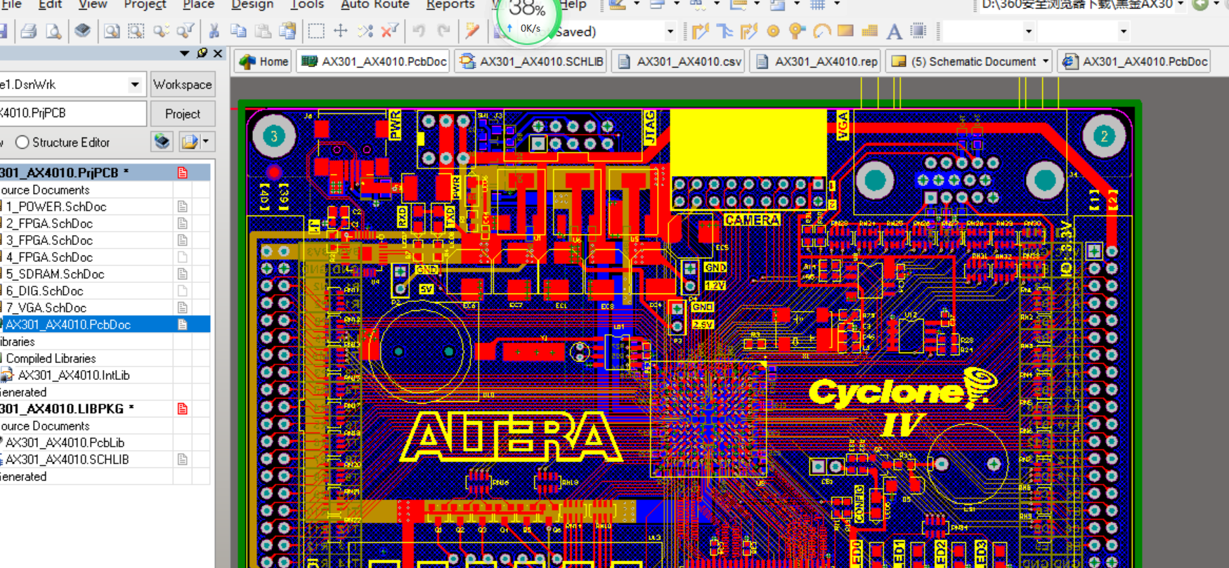
Task: Close the Projects panel
Action: click(219, 53)
